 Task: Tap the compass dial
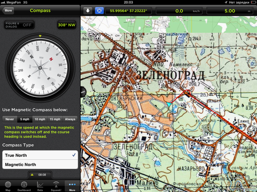[x=40, y=68]
